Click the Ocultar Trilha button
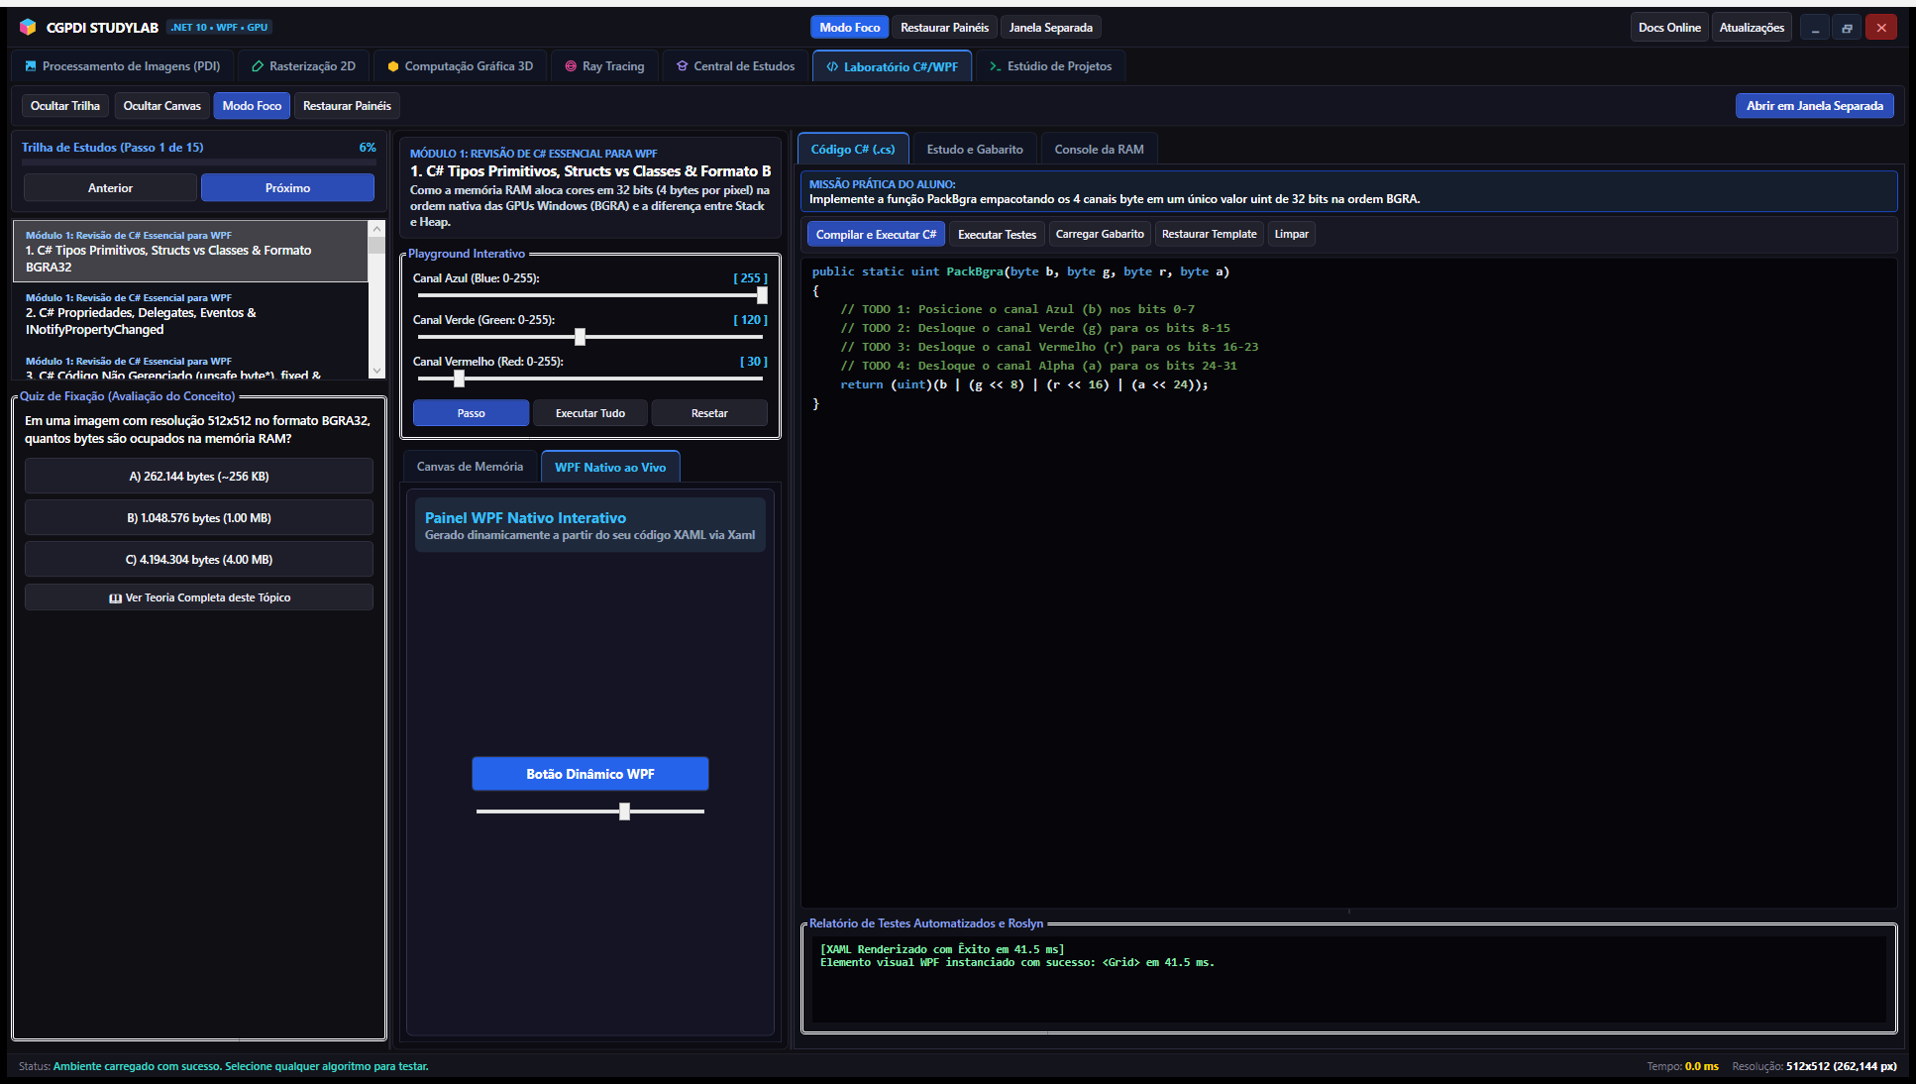The height and width of the screenshot is (1084, 1916). point(65,106)
